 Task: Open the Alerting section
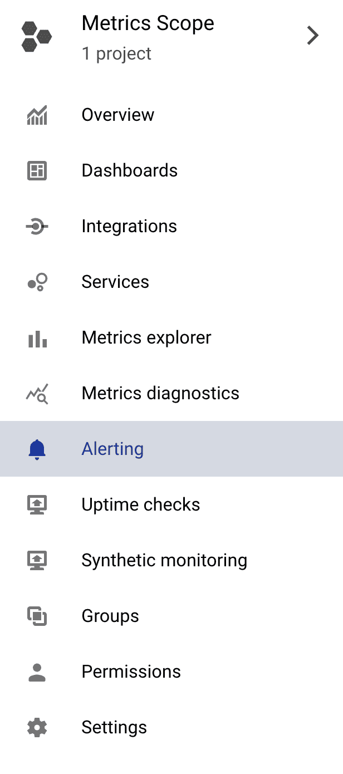(112, 449)
